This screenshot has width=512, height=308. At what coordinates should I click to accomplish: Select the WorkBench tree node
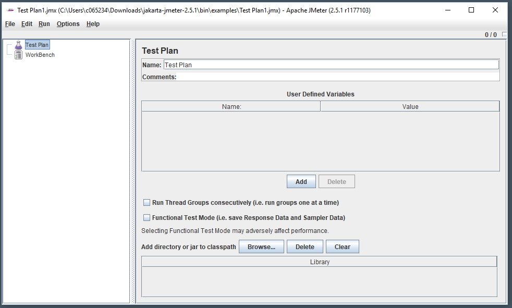point(40,55)
